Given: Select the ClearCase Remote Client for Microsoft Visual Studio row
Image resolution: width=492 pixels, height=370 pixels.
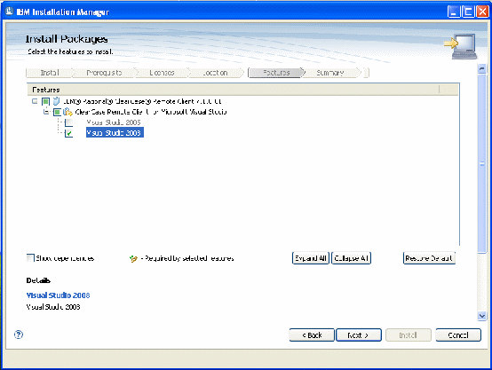Looking at the screenshot, I should click(x=151, y=112).
